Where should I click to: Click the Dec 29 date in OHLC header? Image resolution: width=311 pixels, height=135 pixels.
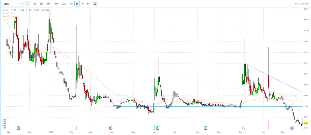point(5,10)
